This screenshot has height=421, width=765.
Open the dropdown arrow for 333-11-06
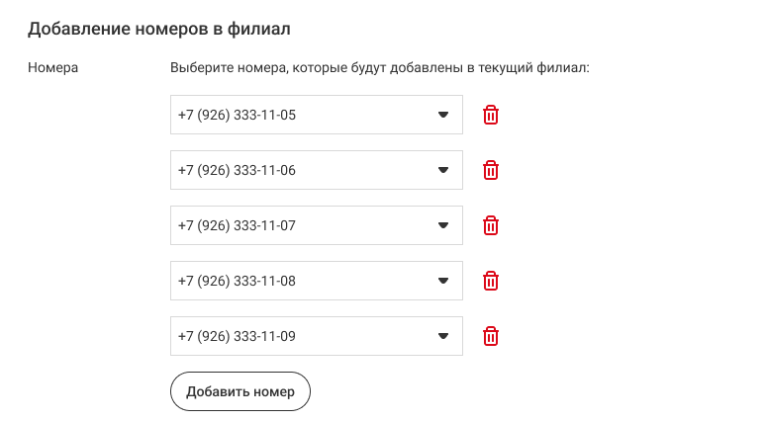click(x=443, y=170)
